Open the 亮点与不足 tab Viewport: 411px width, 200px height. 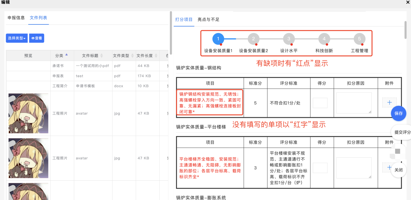click(x=208, y=20)
